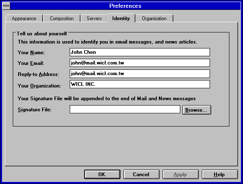Open the Servers tab
This screenshot has width=243, height=184.
94,18
